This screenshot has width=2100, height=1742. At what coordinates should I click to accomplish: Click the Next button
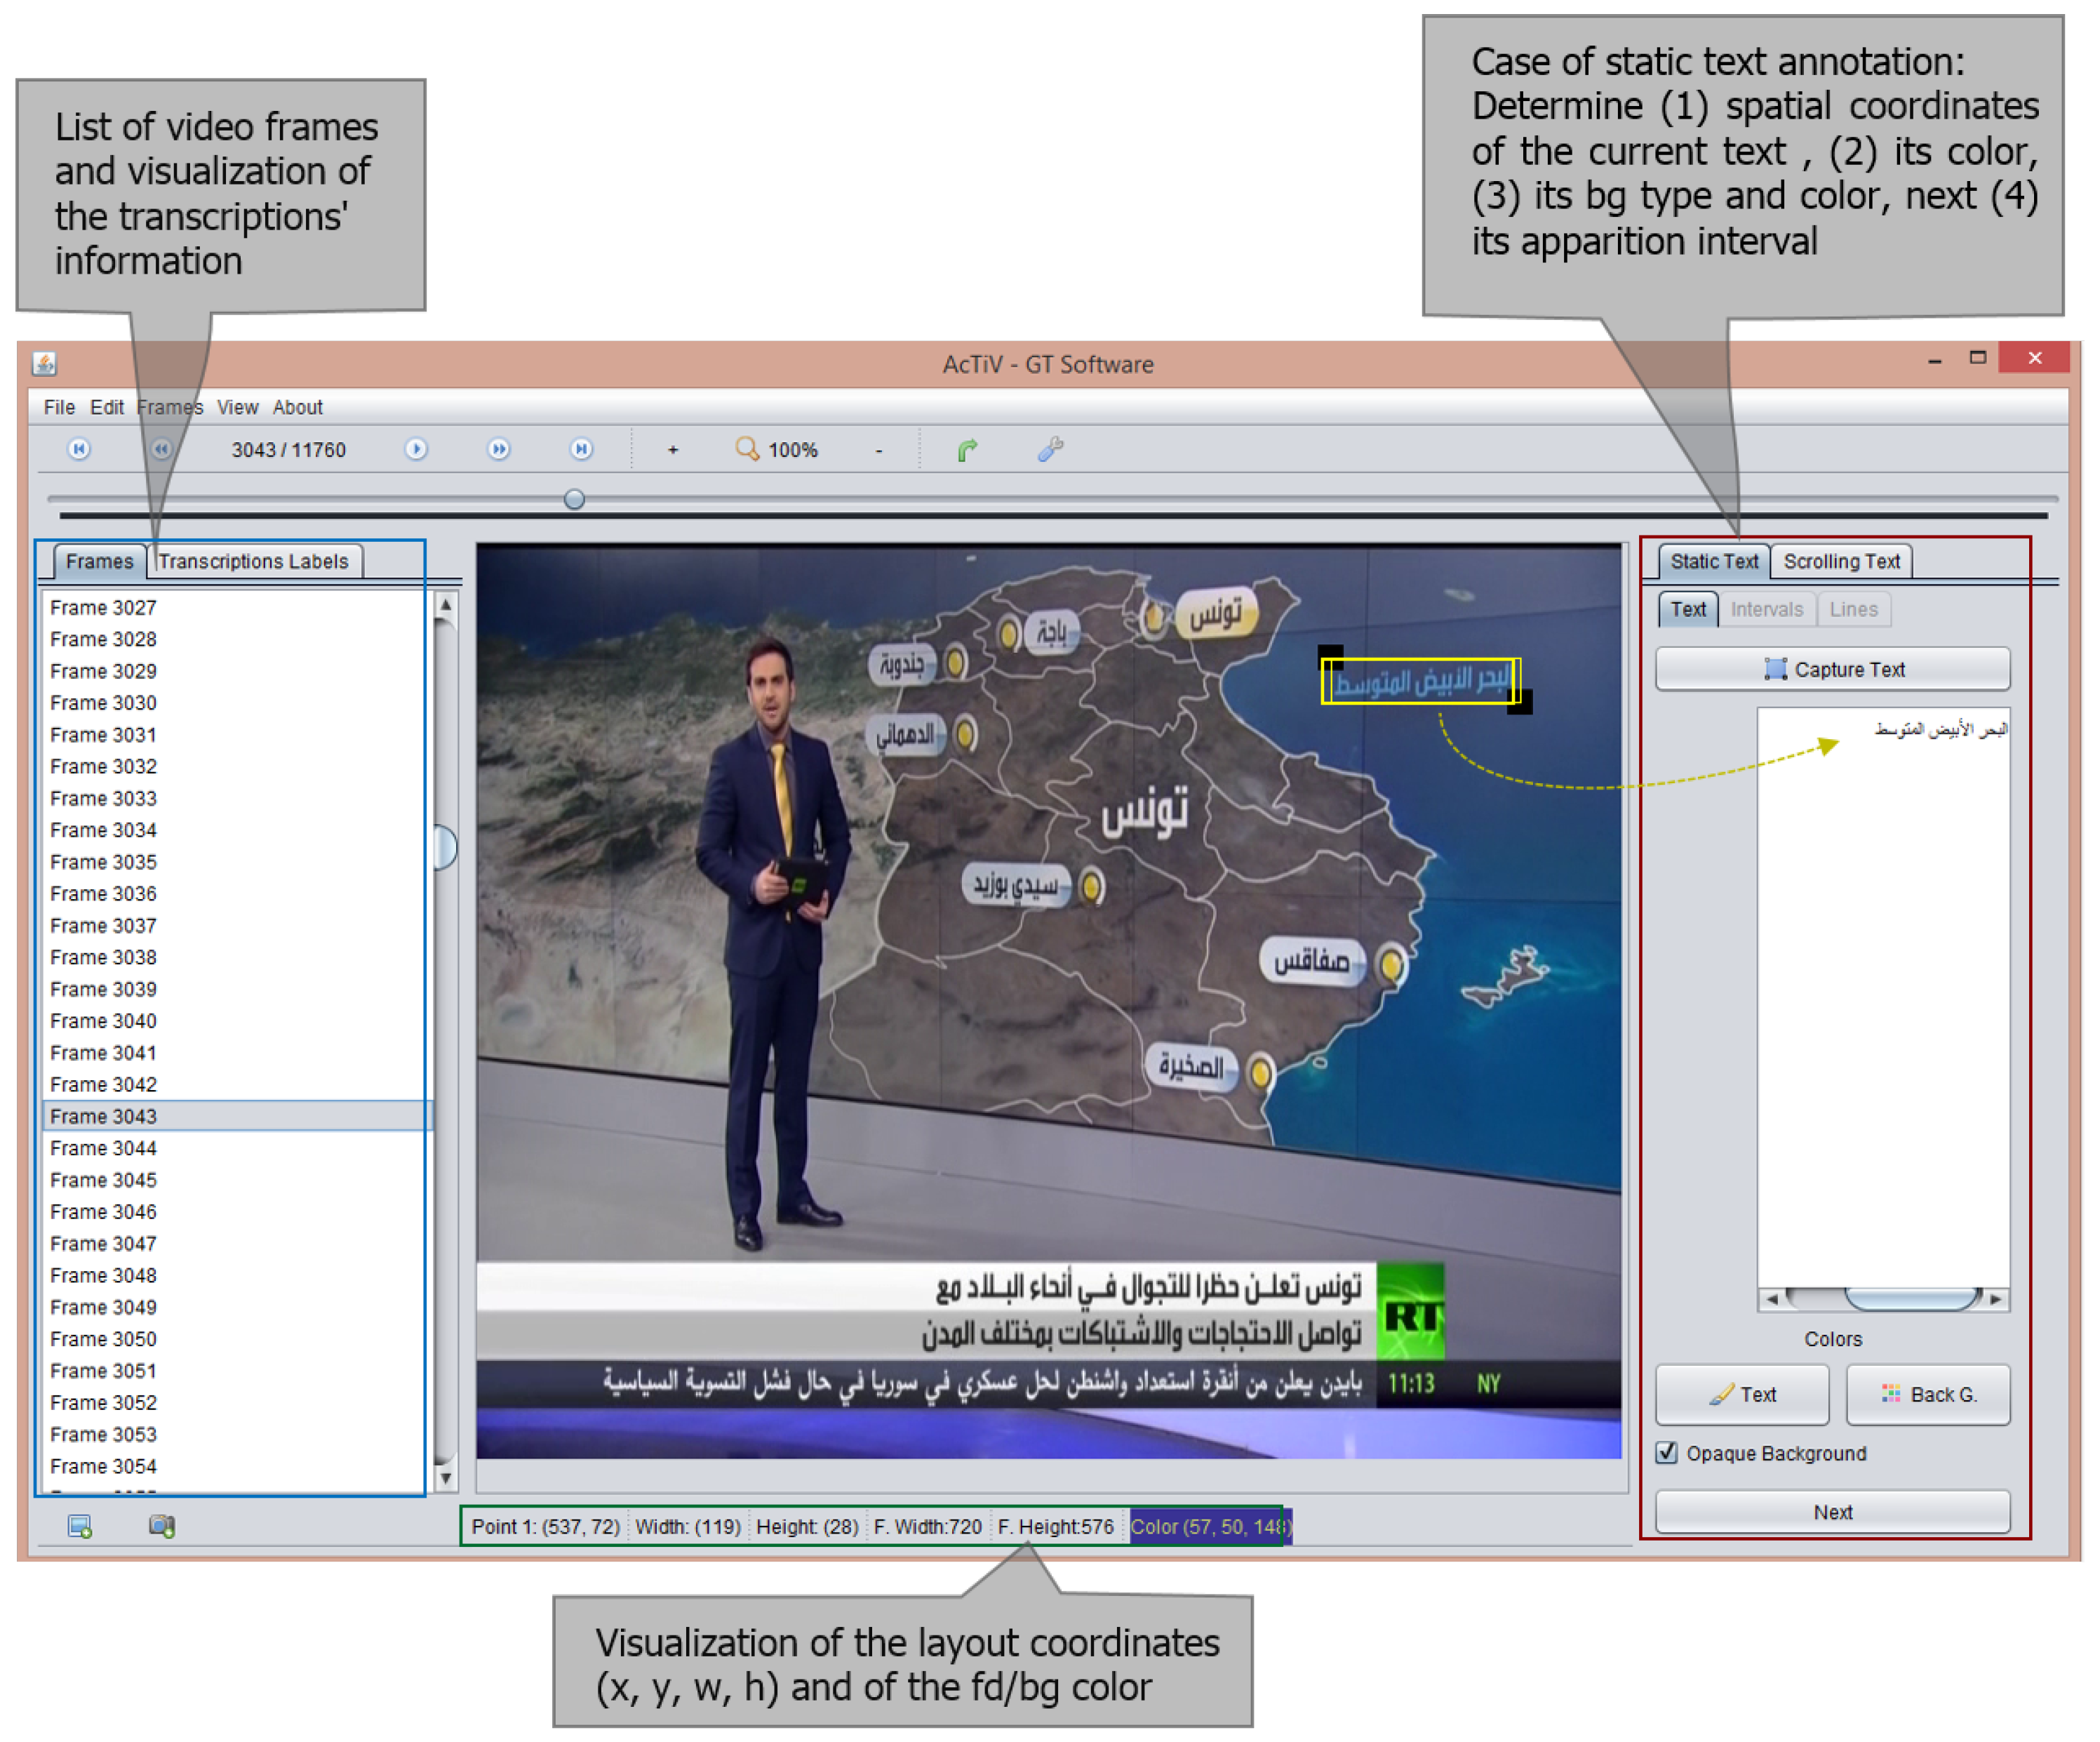coord(1832,1512)
